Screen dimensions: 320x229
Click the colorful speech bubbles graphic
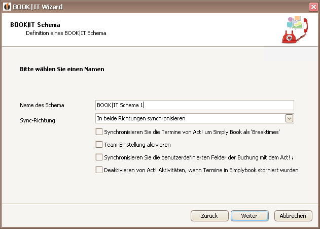[x=295, y=22]
